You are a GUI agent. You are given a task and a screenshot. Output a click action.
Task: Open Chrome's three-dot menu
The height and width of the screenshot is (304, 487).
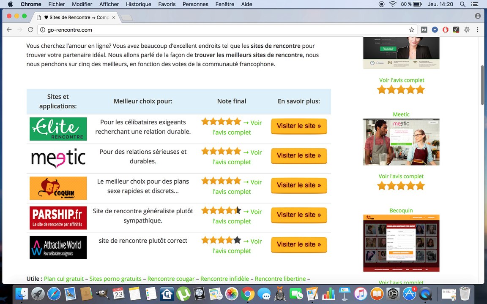pyautogui.click(x=477, y=30)
